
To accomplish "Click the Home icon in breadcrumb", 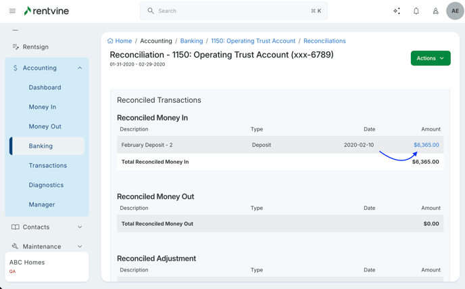I will (x=111, y=41).
